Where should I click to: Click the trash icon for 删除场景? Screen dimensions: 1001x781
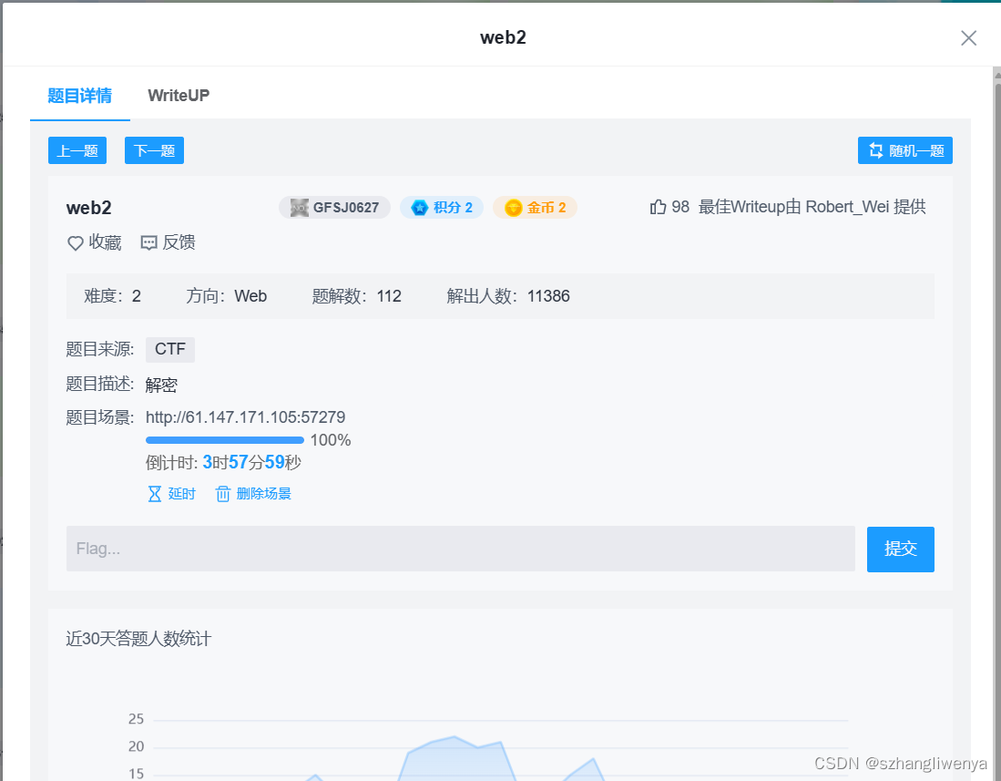pos(222,493)
